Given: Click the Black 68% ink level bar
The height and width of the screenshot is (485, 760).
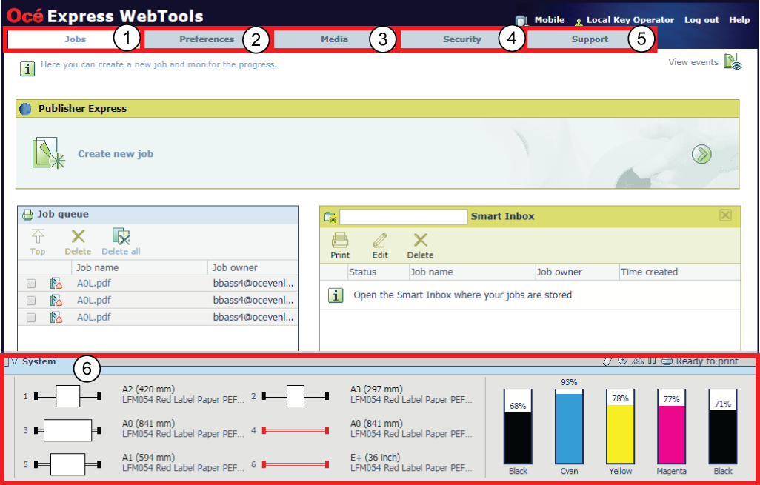Looking at the screenshot, I should pyautogui.click(x=518, y=426).
